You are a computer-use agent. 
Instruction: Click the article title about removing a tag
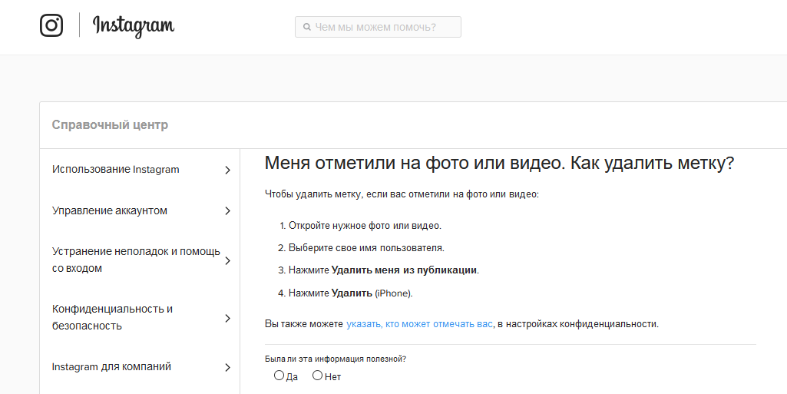click(499, 164)
